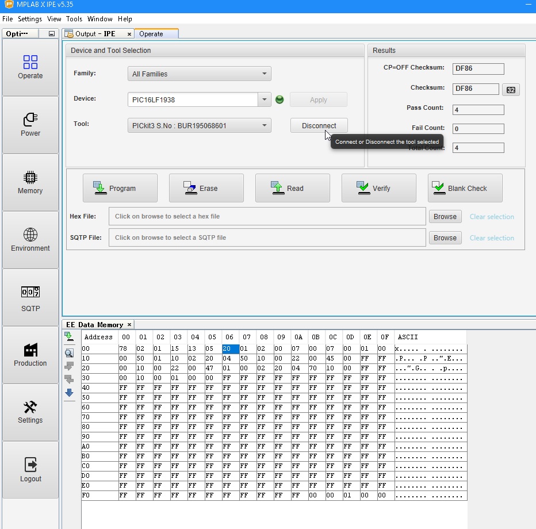Viewport: 536px width, 529px height.
Task: Click the Erase button
Action: [x=206, y=188]
